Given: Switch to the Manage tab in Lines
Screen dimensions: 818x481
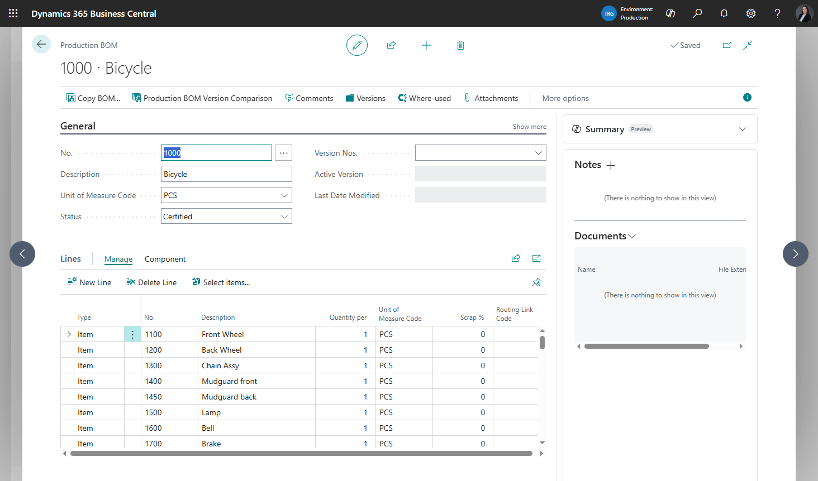Looking at the screenshot, I should click(118, 259).
